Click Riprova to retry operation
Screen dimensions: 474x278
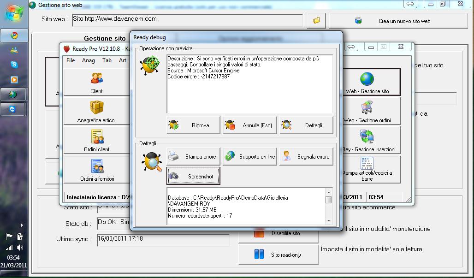(193, 125)
